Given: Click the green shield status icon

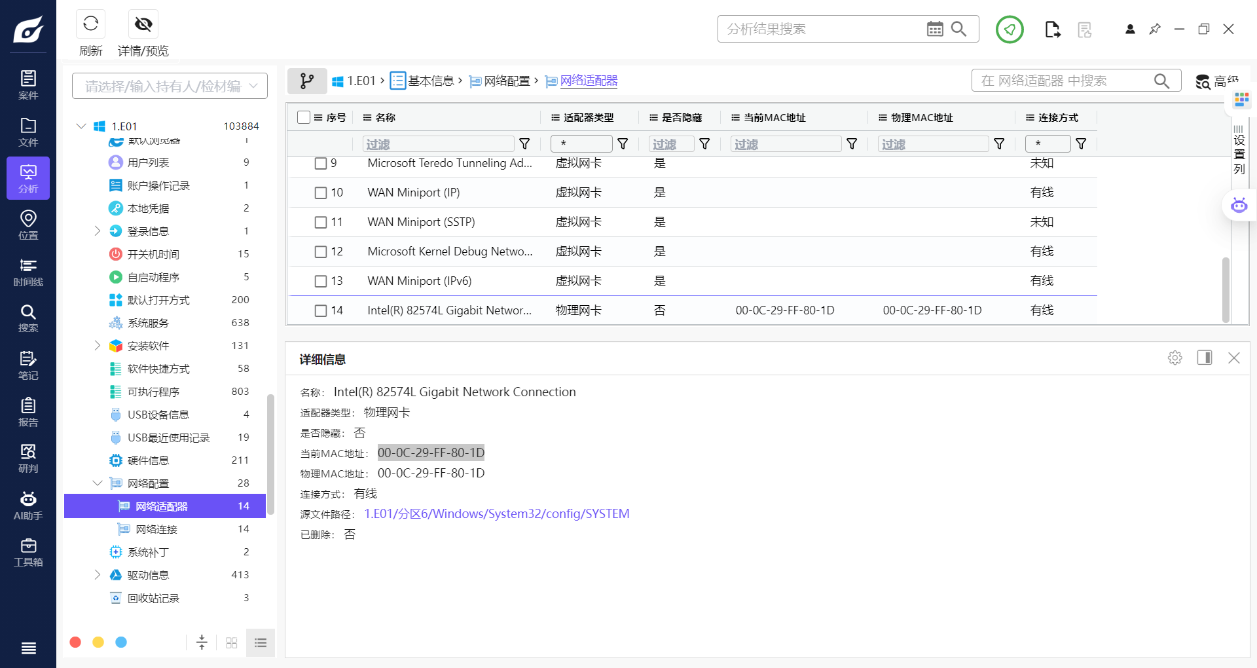Looking at the screenshot, I should (x=1010, y=29).
